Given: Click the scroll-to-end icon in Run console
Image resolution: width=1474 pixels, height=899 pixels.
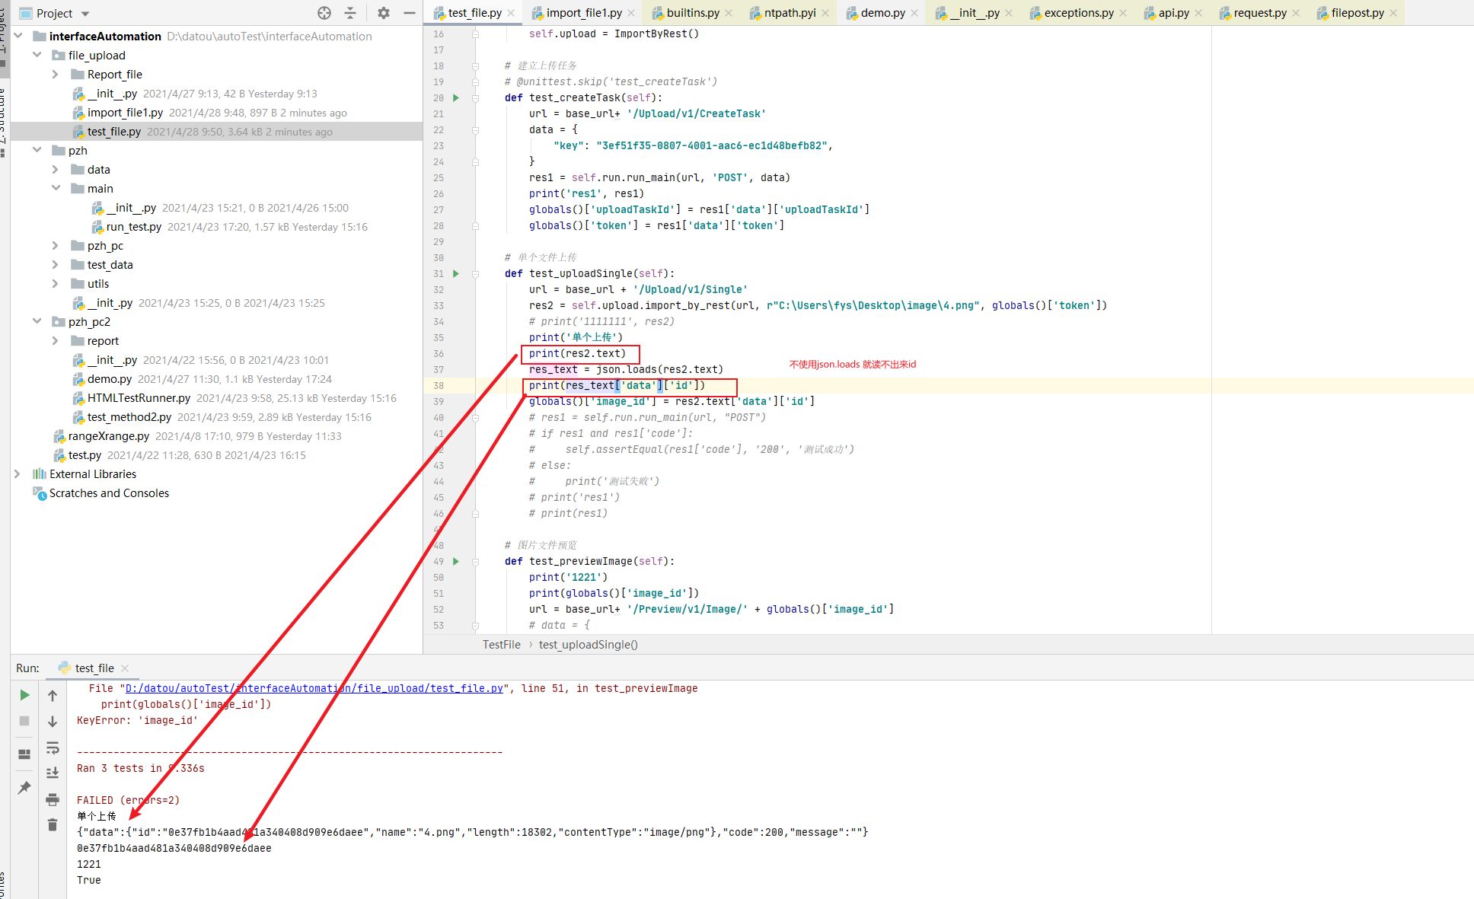Looking at the screenshot, I should tap(52, 772).
